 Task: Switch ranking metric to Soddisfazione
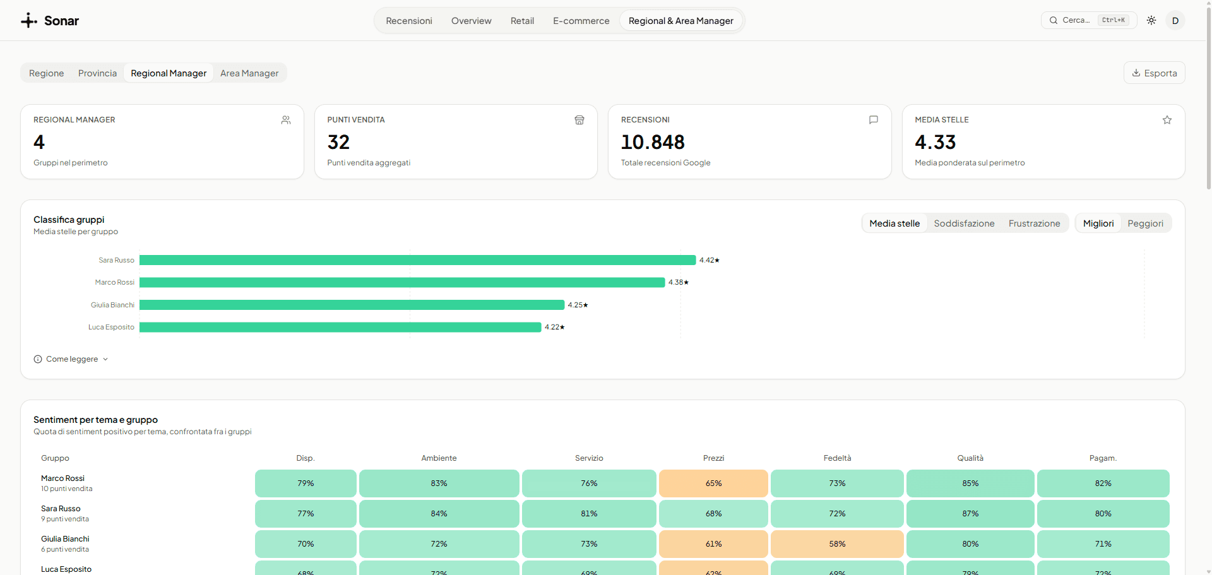[964, 223]
